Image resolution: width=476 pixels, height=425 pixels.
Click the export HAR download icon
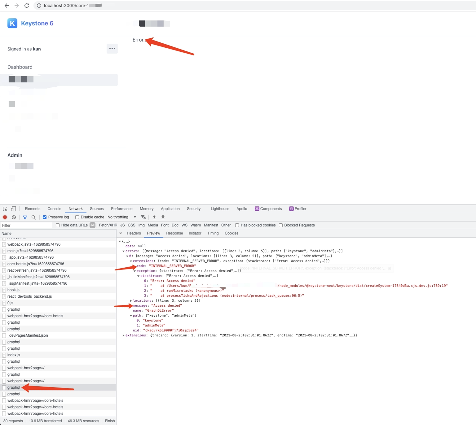point(163,217)
